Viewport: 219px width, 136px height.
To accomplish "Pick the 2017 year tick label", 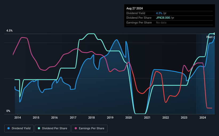I will (x=73, y=118).
